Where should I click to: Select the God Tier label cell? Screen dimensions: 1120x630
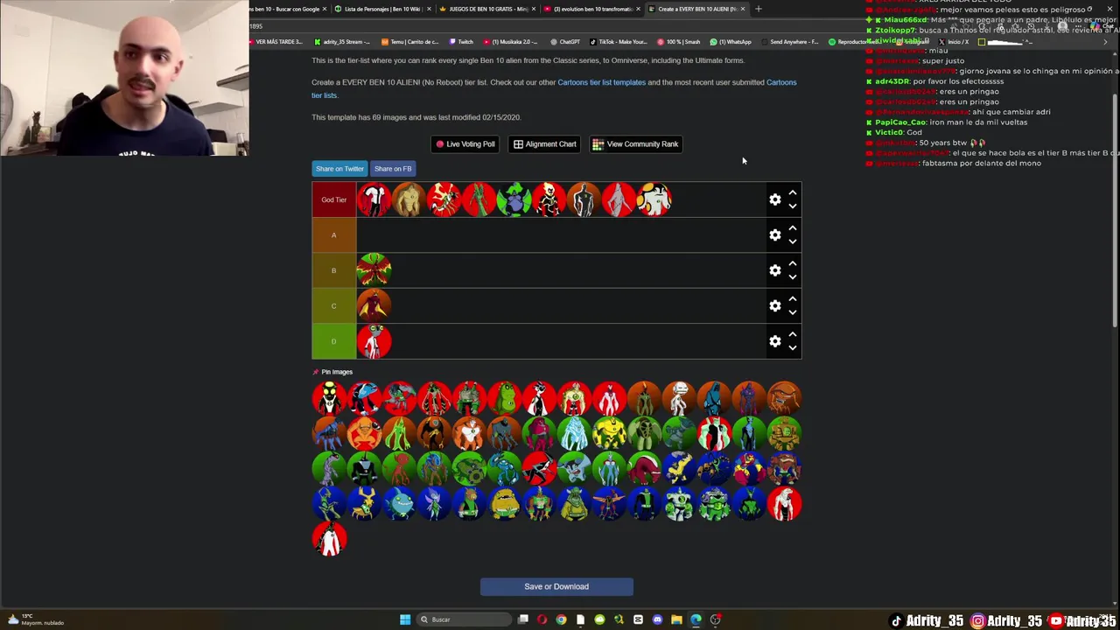tap(333, 199)
